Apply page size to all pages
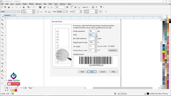Viewport: 171px width, 96px height. (46, 11)
